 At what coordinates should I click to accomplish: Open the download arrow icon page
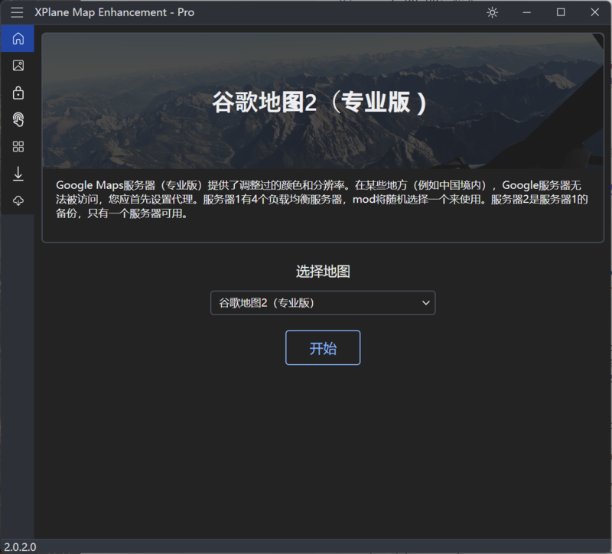coord(18,174)
